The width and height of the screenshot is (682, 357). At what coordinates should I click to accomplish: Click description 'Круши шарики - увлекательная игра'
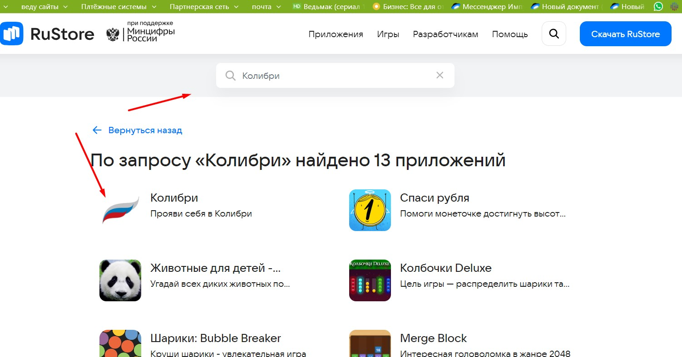(228, 353)
